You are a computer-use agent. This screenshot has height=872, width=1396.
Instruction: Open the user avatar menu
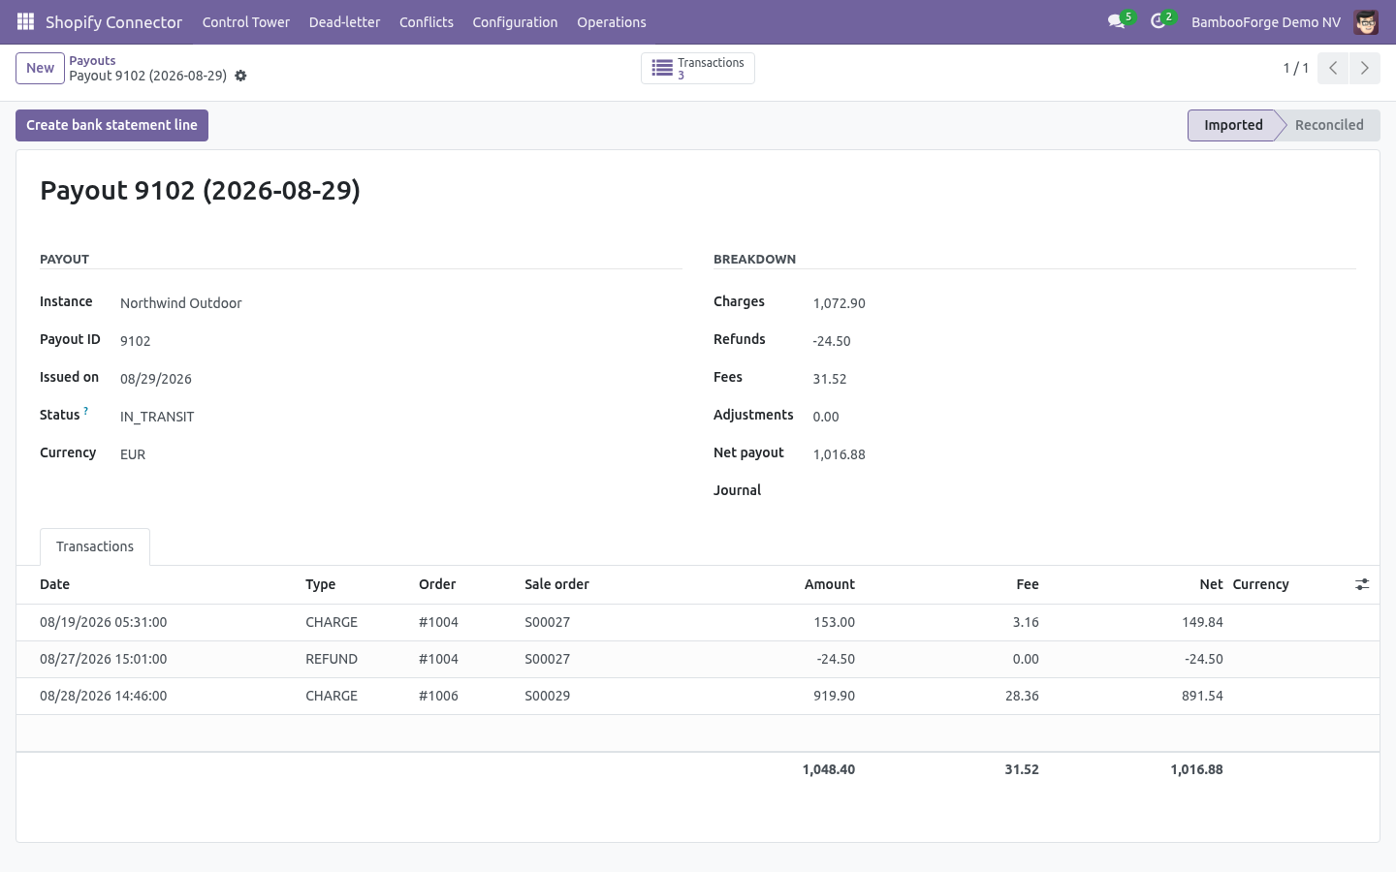coord(1366,21)
